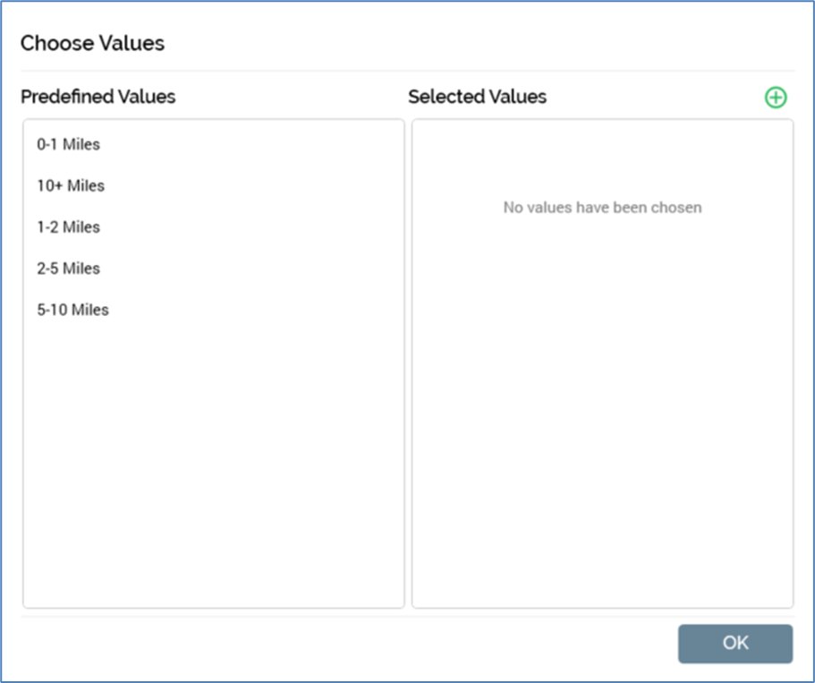Pick the shortest distance range option
This screenshot has width=815, height=683.
[69, 144]
